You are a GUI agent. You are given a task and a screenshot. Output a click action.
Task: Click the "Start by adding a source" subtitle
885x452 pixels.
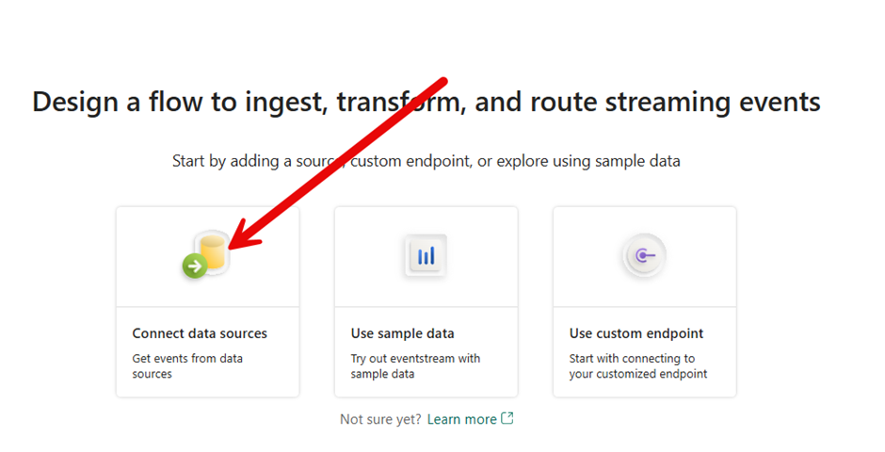coord(426,161)
